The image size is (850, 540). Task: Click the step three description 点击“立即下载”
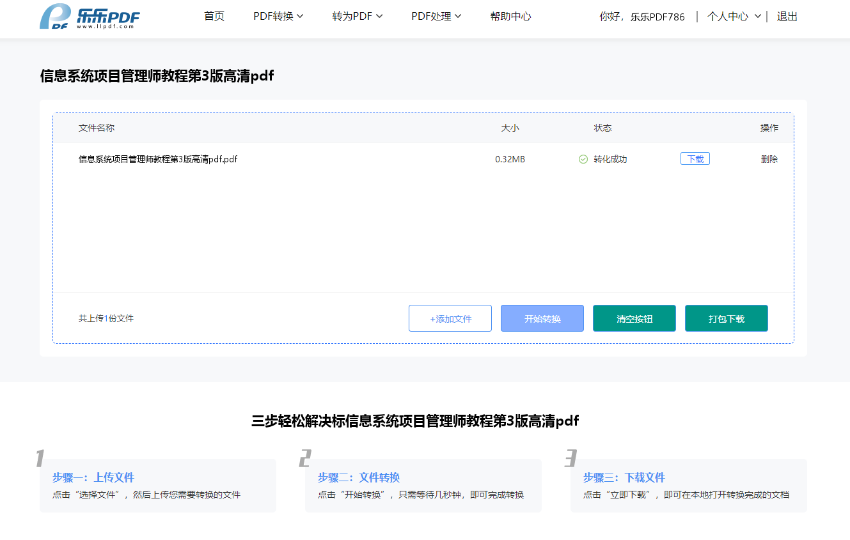tap(686, 495)
